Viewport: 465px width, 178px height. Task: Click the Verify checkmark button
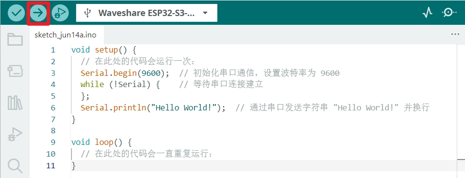click(16, 13)
